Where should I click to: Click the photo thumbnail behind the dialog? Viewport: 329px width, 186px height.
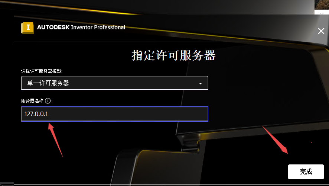(x=322, y=4)
